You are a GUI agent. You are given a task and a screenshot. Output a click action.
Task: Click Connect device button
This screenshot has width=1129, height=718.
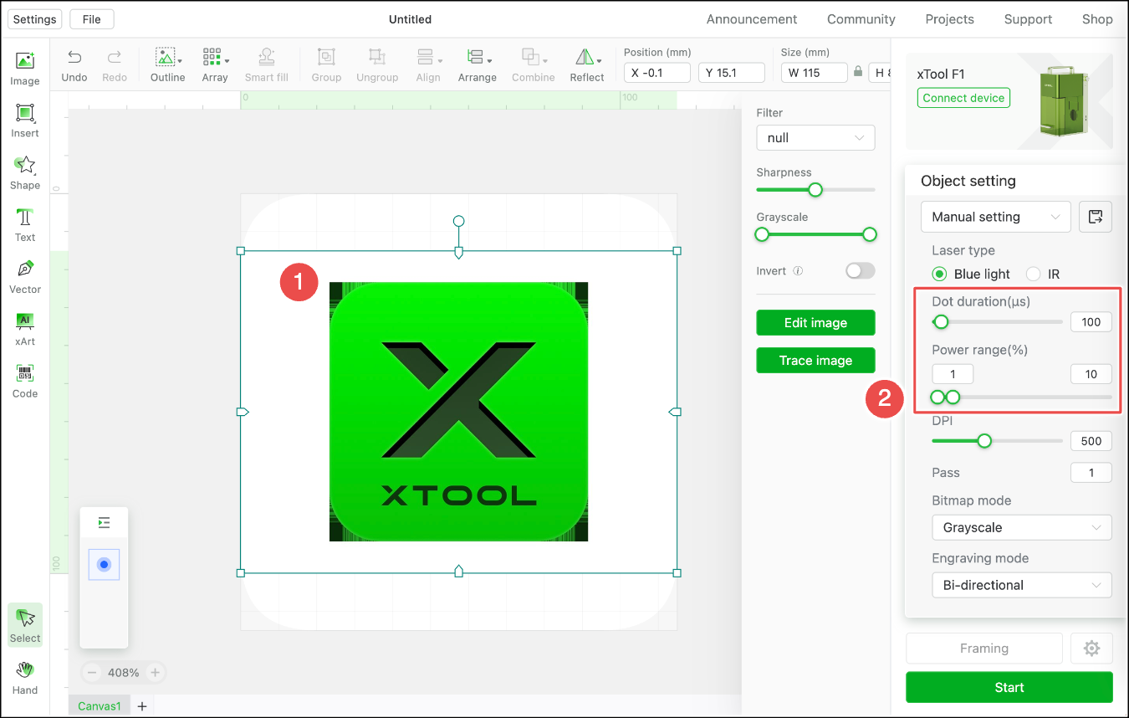click(963, 98)
